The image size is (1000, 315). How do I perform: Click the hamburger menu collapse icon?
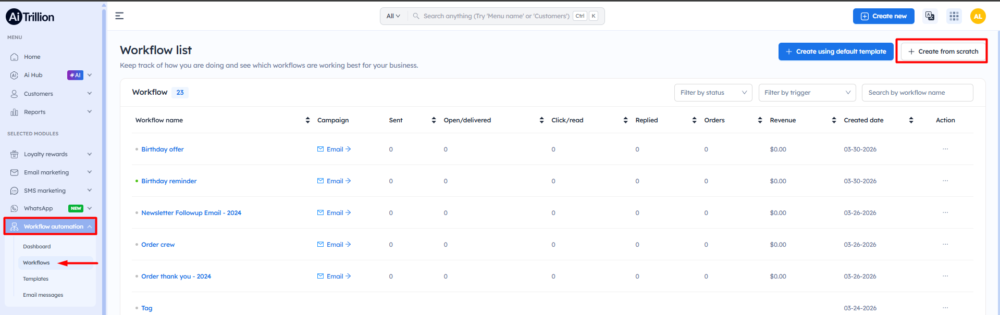click(119, 16)
